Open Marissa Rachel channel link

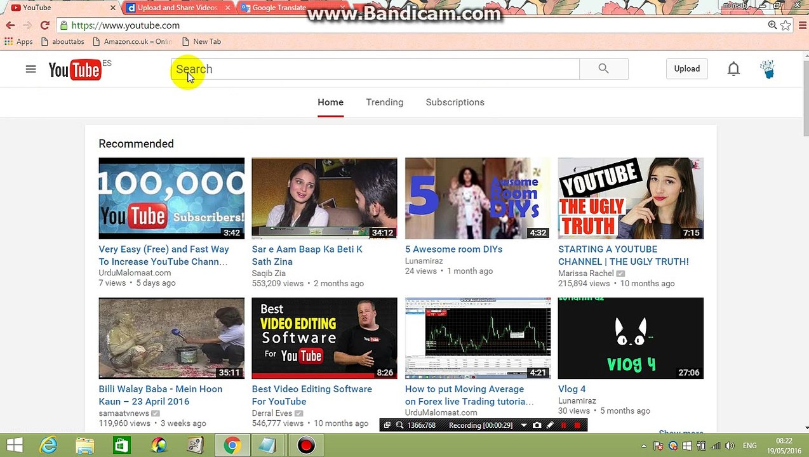point(585,273)
